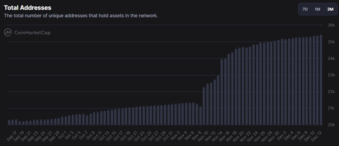Screen dimensions: 339x146
Task: Select the bar for Nov 24
Action: (257, 85)
